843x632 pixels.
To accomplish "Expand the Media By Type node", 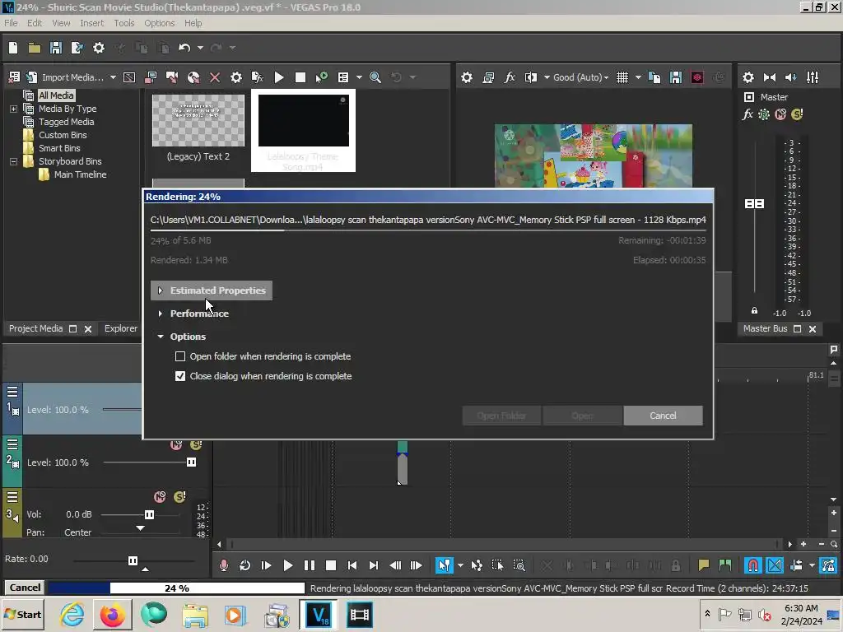I will 13,109.
